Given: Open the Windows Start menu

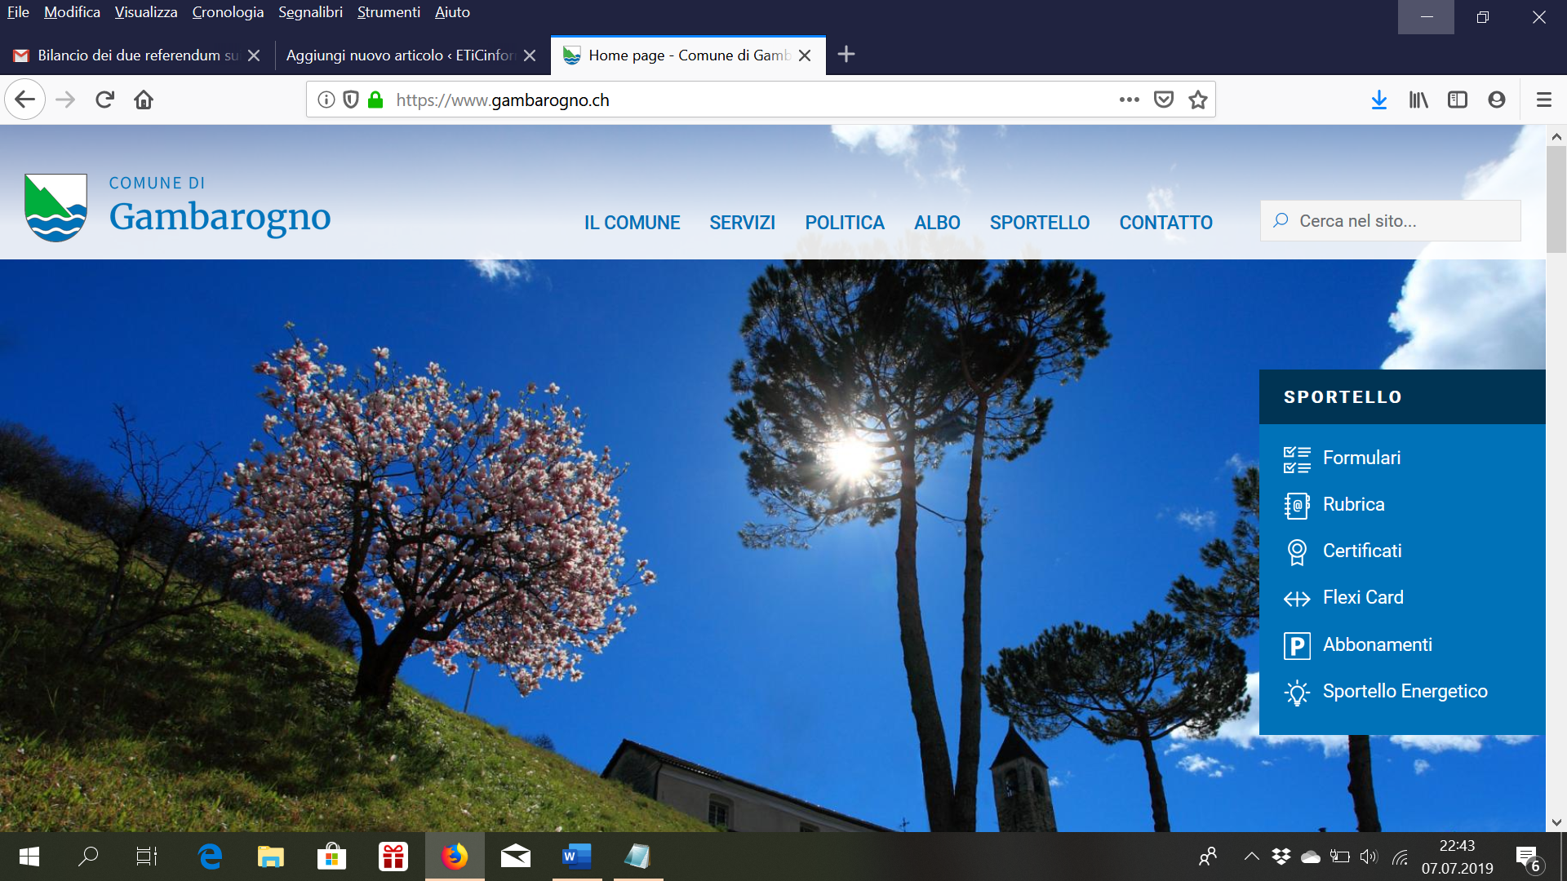Looking at the screenshot, I should (29, 857).
